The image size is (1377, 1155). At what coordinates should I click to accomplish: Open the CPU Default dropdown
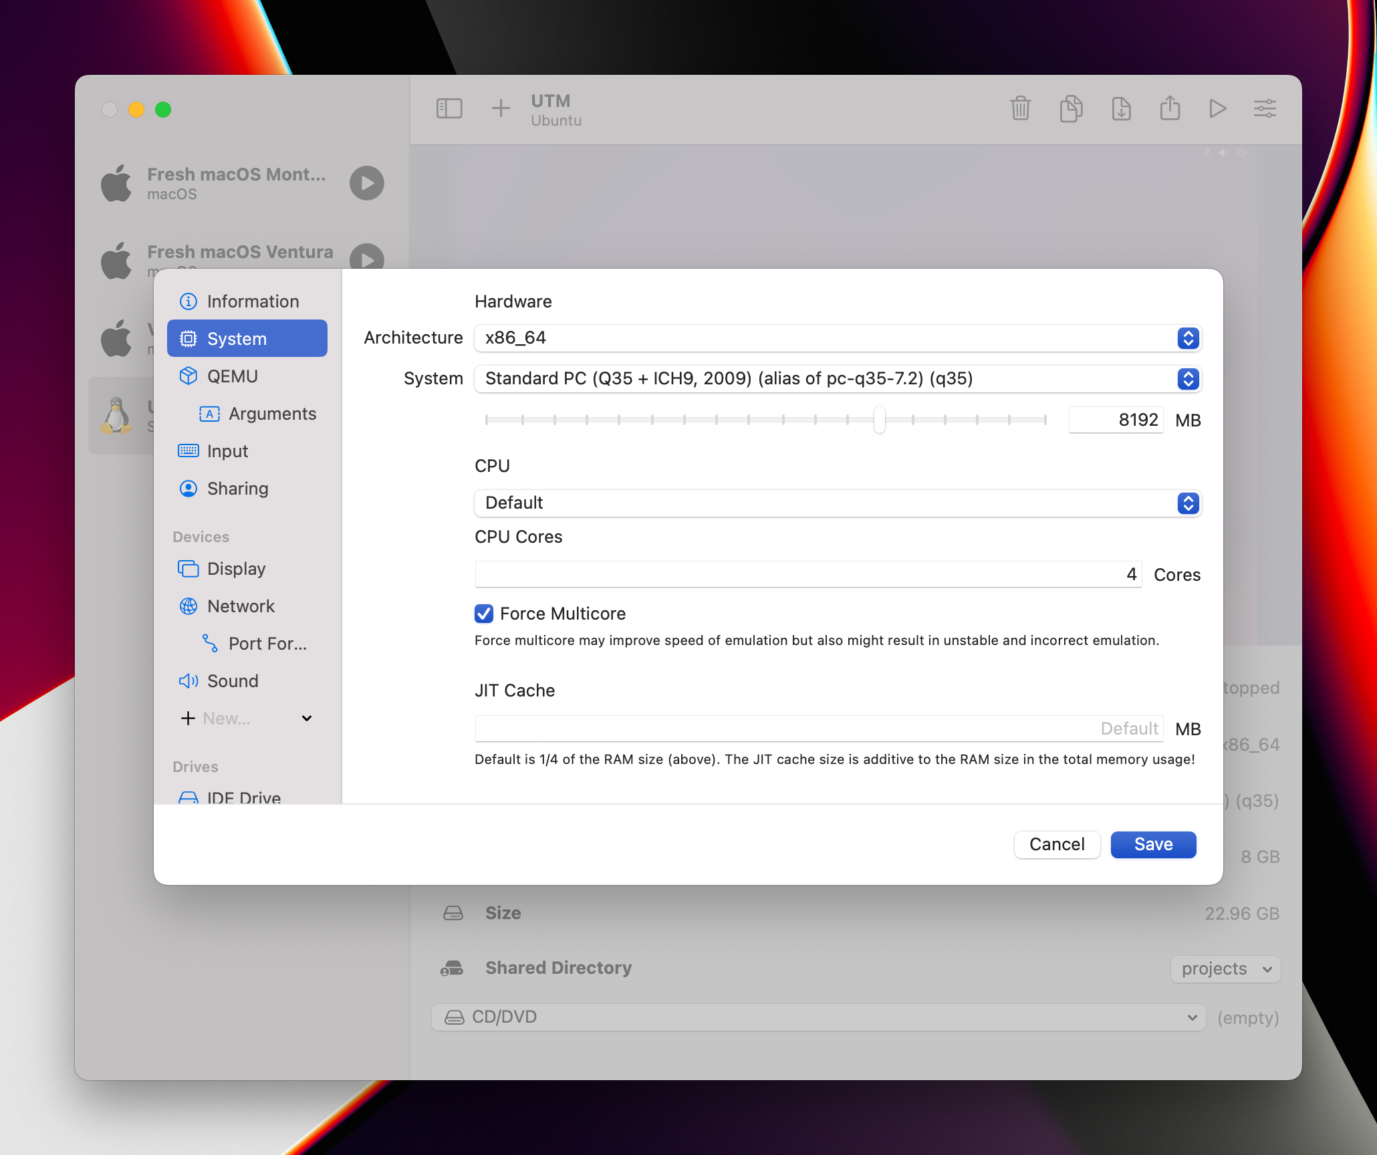pyautogui.click(x=838, y=503)
